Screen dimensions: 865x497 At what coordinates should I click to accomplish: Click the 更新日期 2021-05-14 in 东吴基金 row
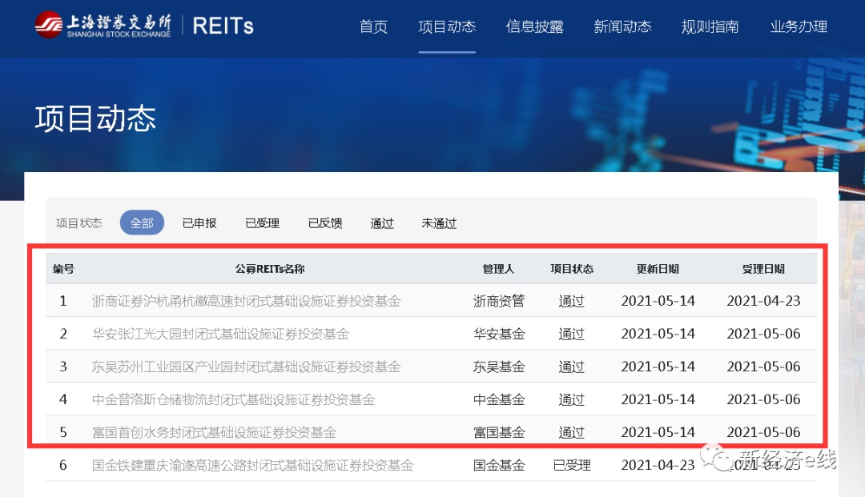(658, 367)
